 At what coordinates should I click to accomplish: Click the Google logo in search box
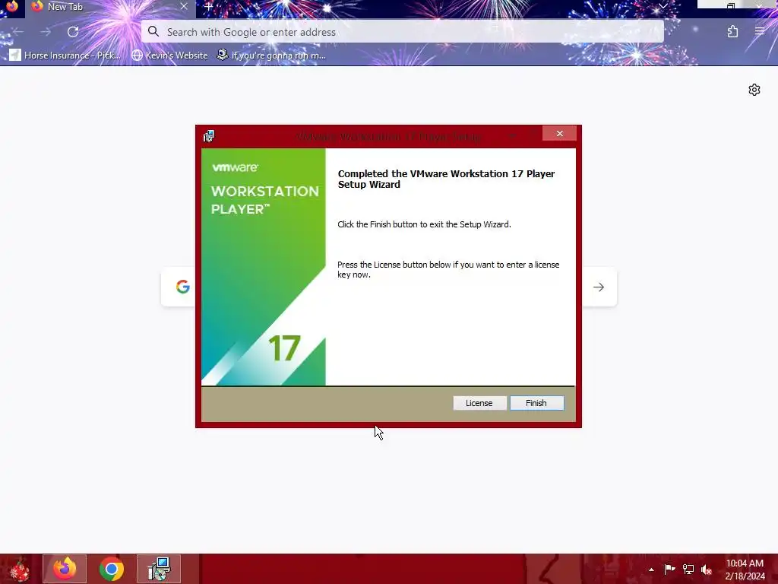pos(182,287)
